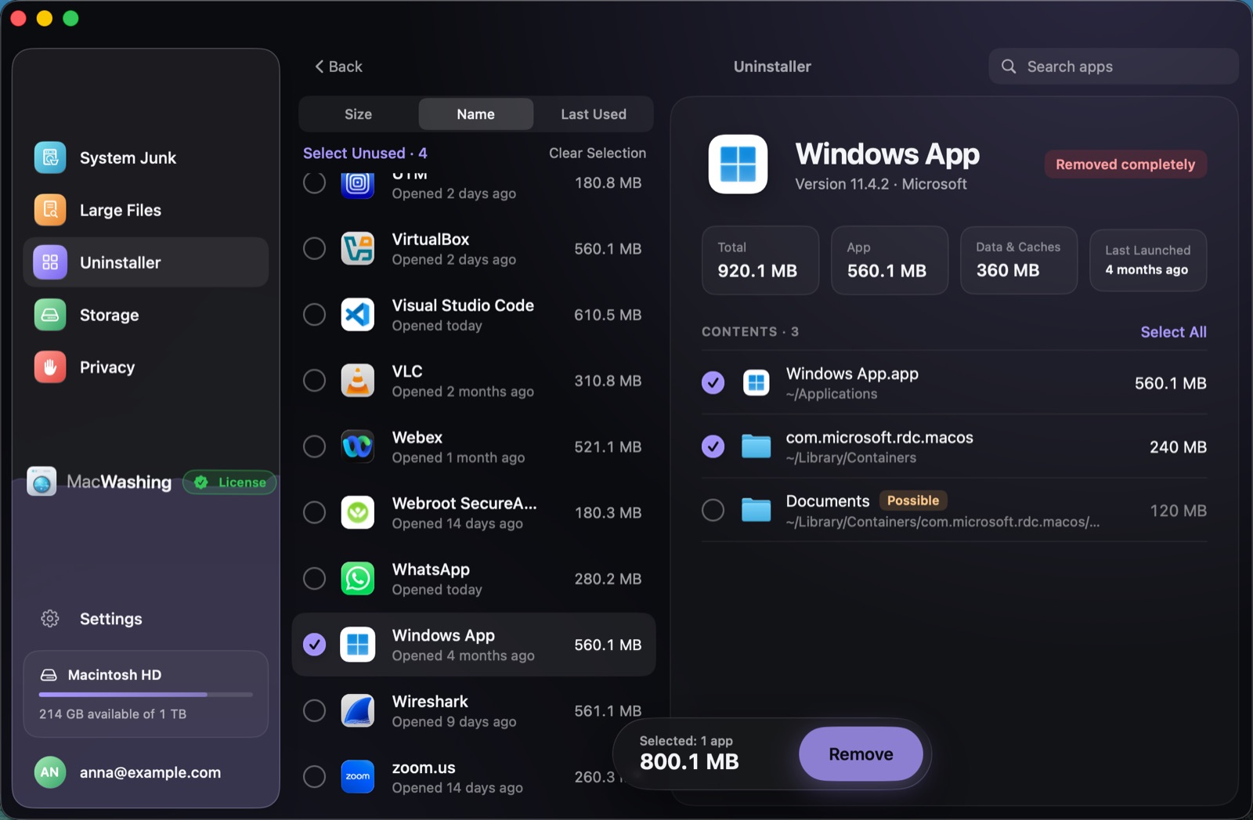
Task: Select the Uninstaller sidebar icon
Action: click(x=50, y=262)
